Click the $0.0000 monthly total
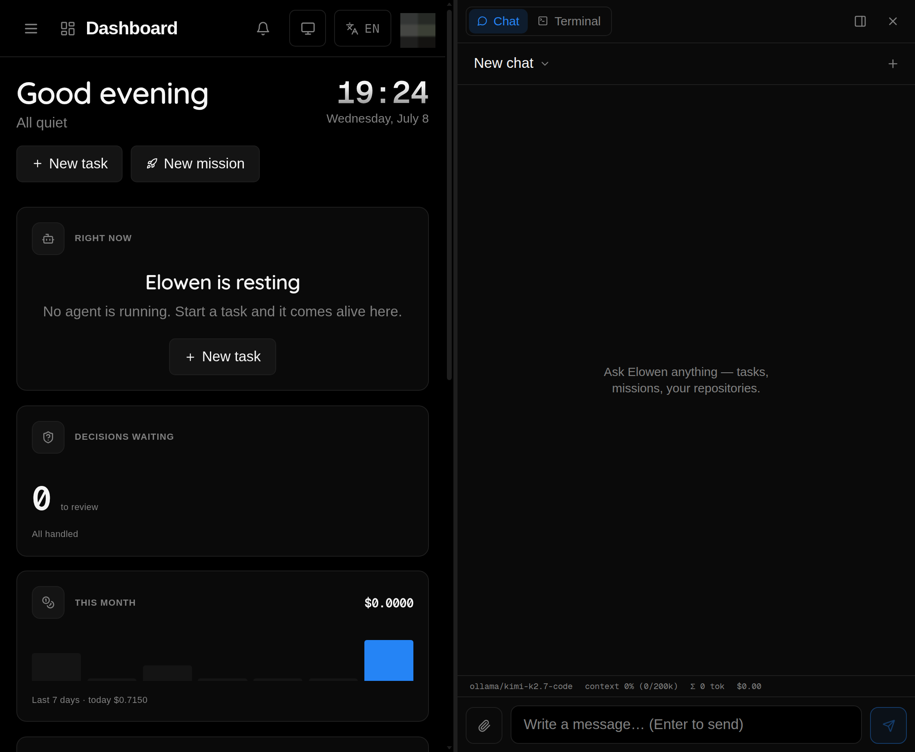This screenshot has height=752, width=915. click(x=389, y=603)
